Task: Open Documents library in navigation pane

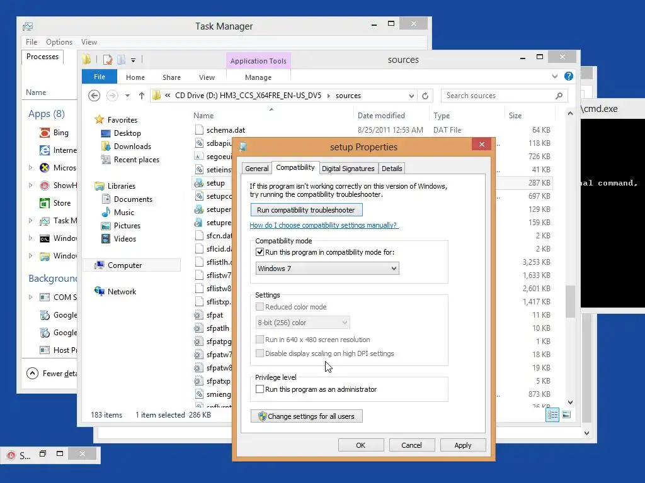Action: coord(133,199)
